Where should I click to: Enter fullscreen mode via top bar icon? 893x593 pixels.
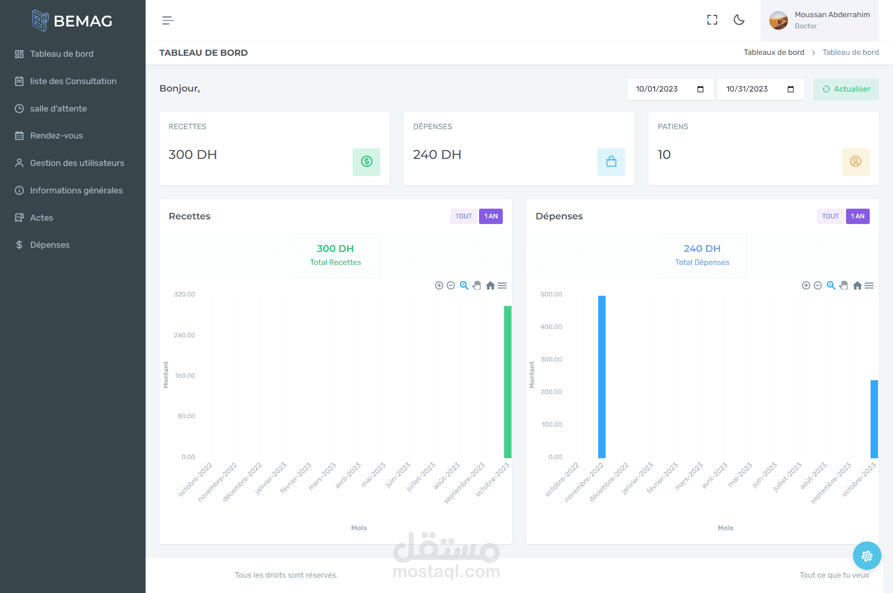coord(712,20)
